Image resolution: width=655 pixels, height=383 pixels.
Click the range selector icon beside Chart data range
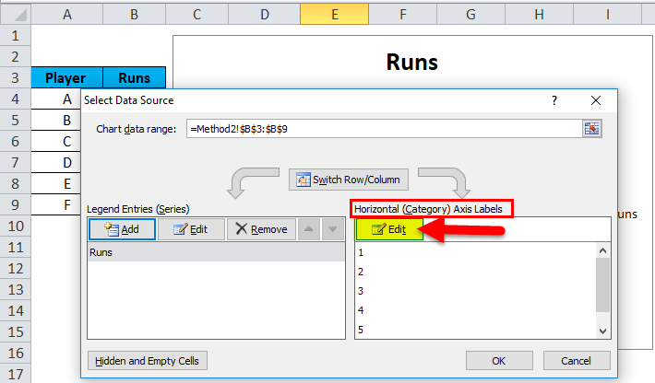[x=591, y=129]
